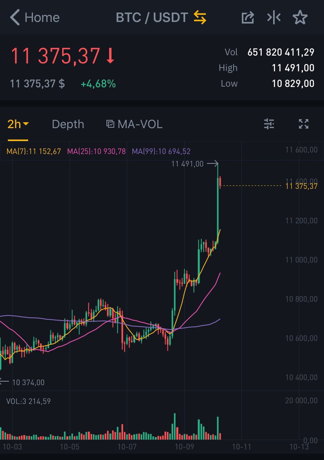324x460 pixels.
Task: Select the MA(7) indicator label
Action: (34, 151)
